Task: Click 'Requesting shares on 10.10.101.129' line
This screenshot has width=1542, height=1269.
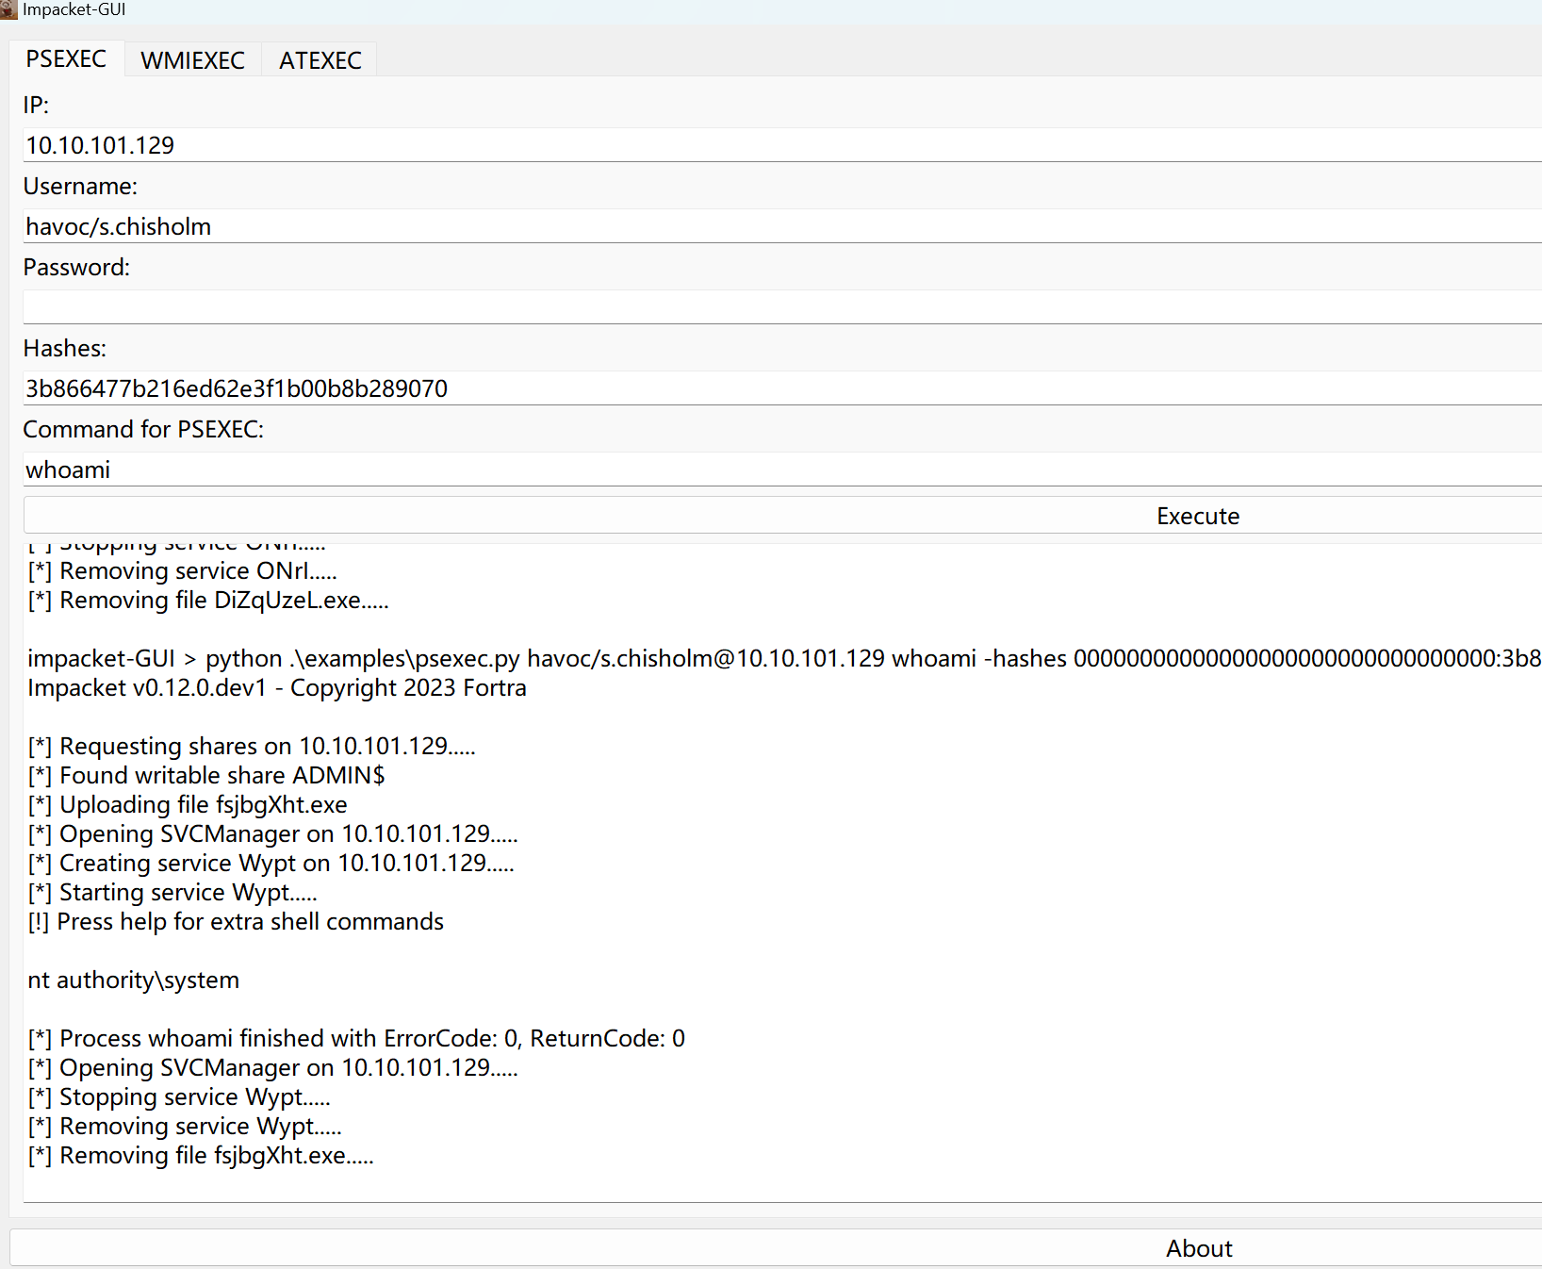Action: (252, 747)
